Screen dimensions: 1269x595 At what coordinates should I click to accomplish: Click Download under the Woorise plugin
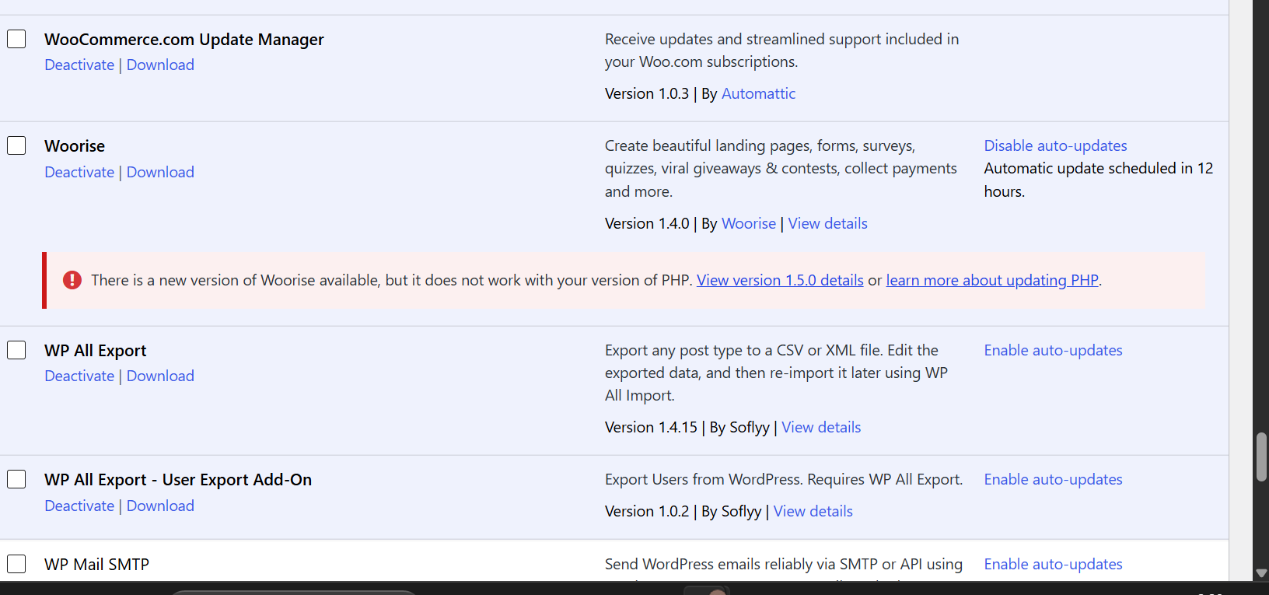pyautogui.click(x=160, y=172)
